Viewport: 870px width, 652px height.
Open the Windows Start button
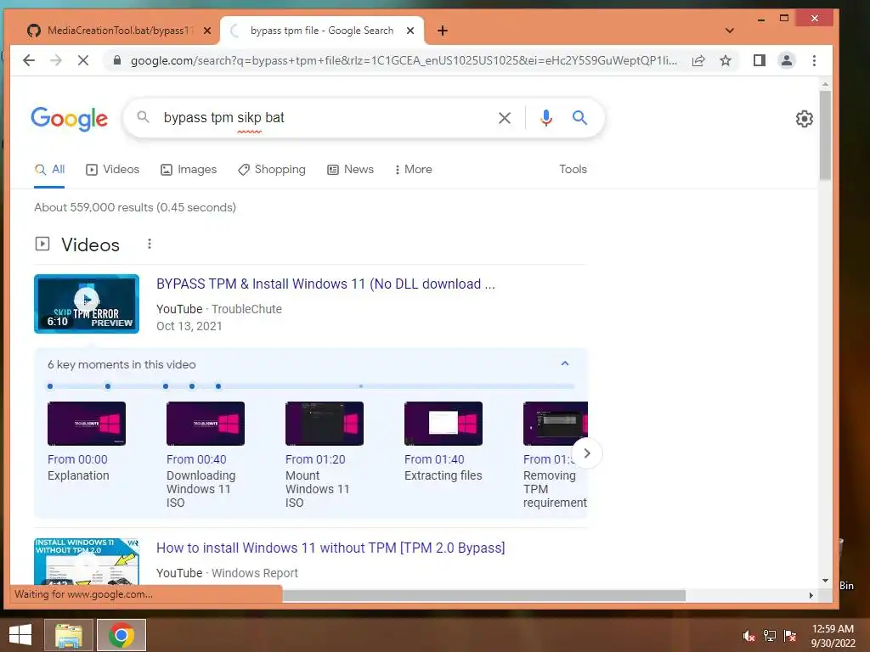(x=20, y=635)
